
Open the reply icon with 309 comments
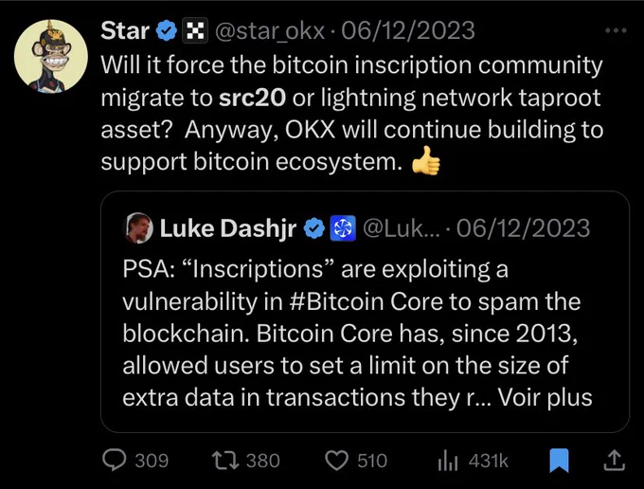115,461
